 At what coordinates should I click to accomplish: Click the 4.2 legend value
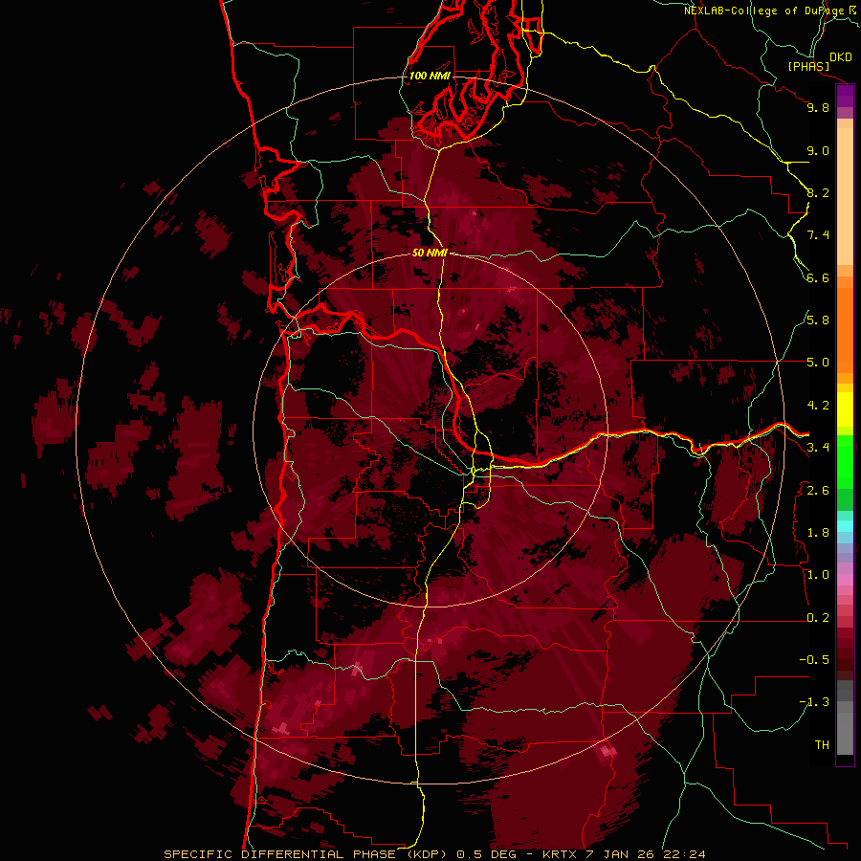pyautogui.click(x=818, y=406)
